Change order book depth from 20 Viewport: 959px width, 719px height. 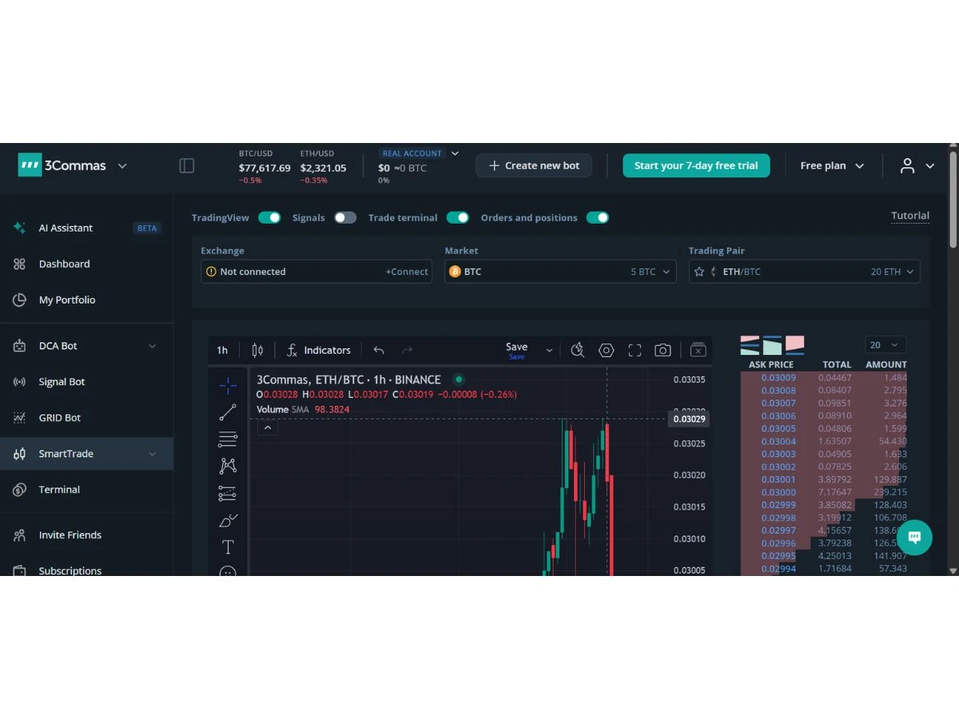885,345
